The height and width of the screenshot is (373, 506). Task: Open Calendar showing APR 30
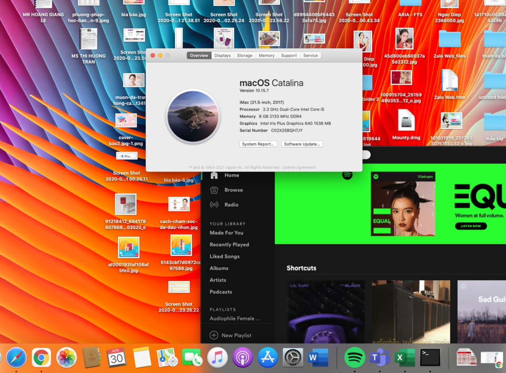pos(116,358)
